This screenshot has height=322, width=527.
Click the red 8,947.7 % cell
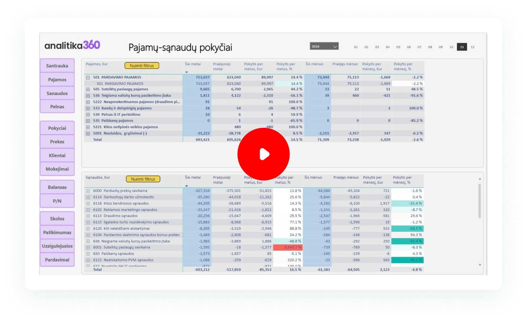coord(288,247)
